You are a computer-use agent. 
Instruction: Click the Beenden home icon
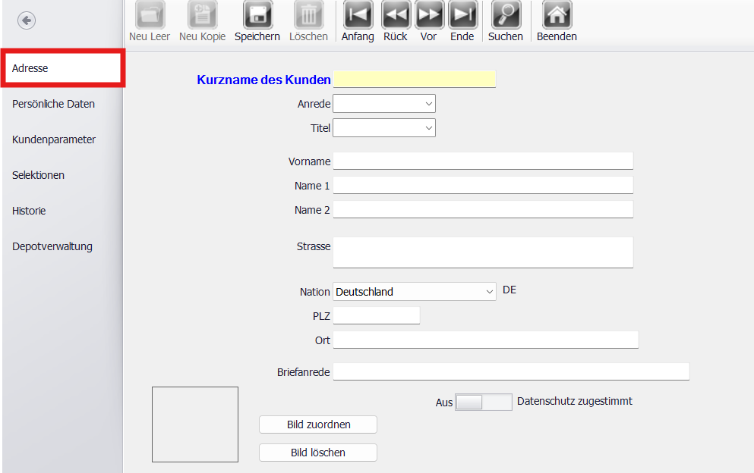[556, 14]
